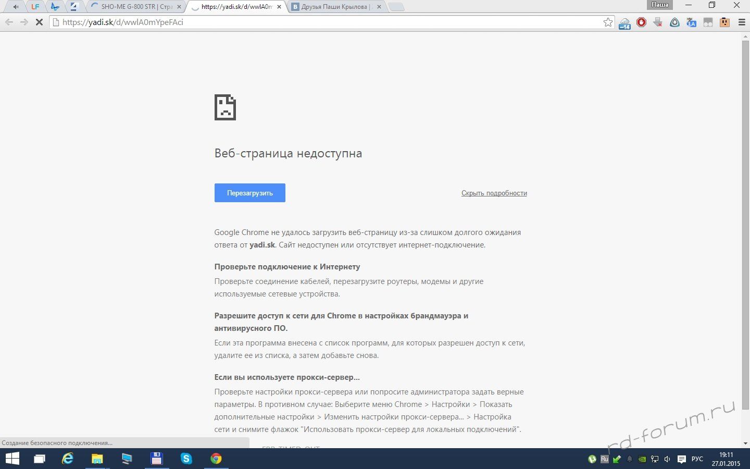The width and height of the screenshot is (750, 469).
Task: Click the Chrome taskbar icon
Action: [x=216, y=459]
